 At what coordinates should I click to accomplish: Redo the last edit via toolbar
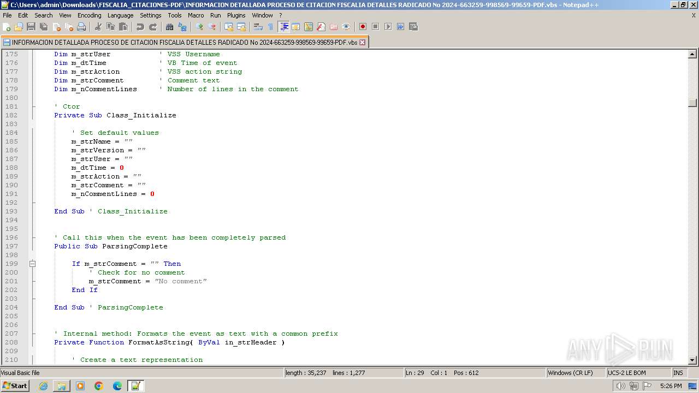pos(153,27)
